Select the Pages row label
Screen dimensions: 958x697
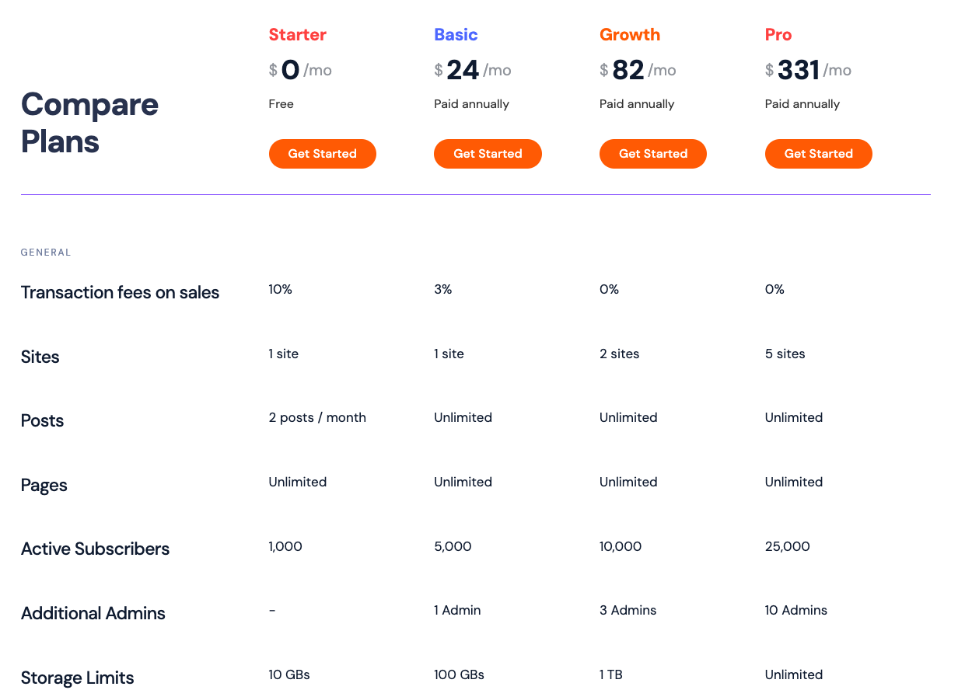pyautogui.click(x=44, y=486)
